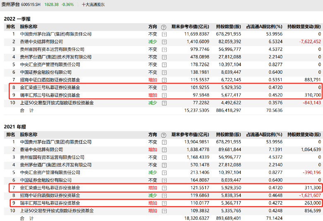This screenshot has width=323, height=221.
Task: Click the question icon in 2021 row 中央汇金资产管理有限责任公司
Action: 164,173
